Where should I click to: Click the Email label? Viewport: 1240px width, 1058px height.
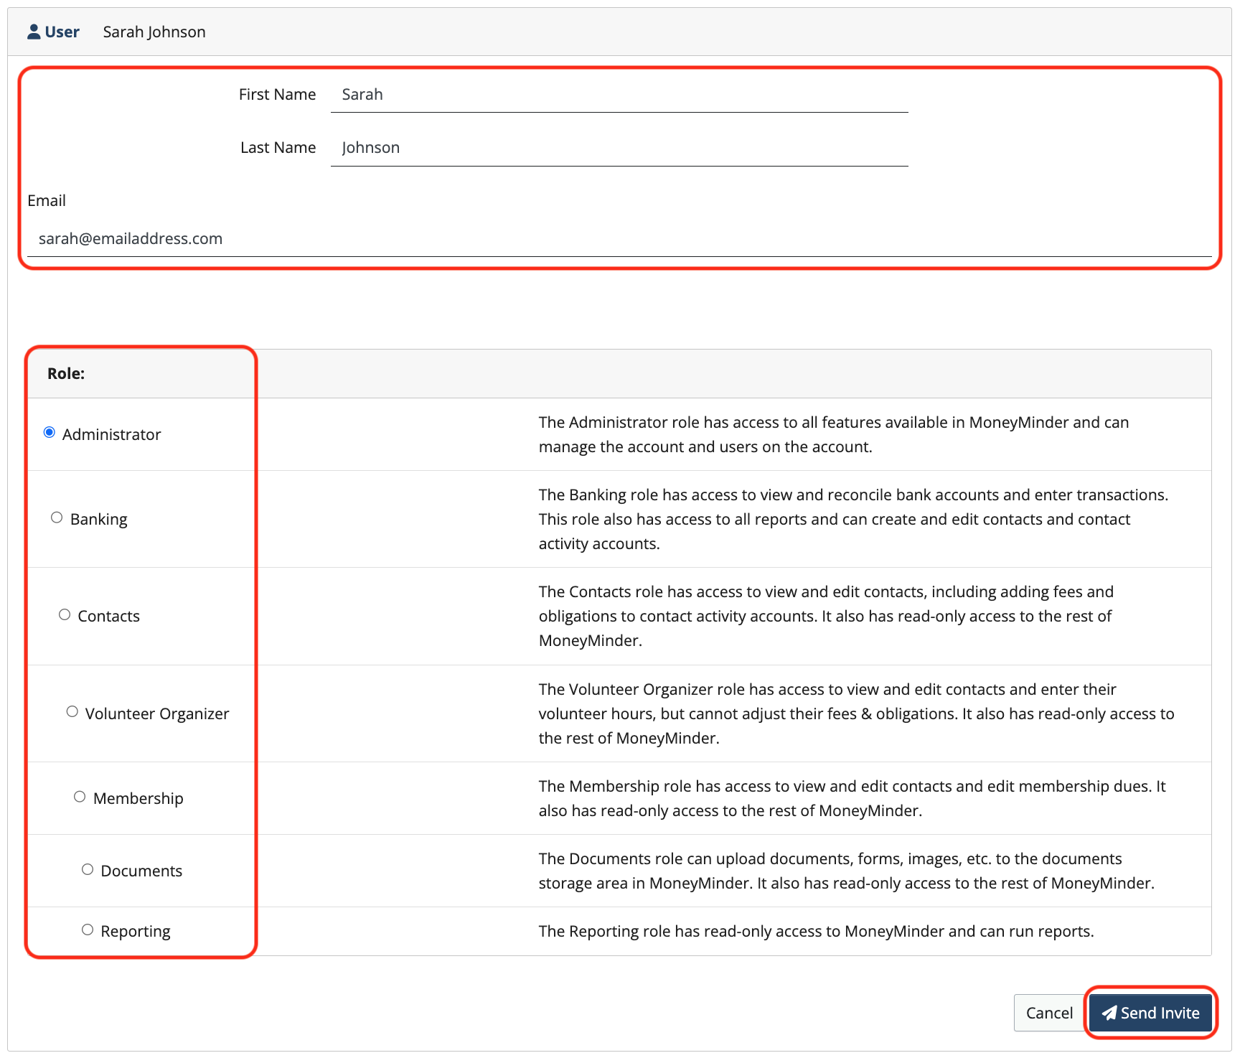point(47,201)
